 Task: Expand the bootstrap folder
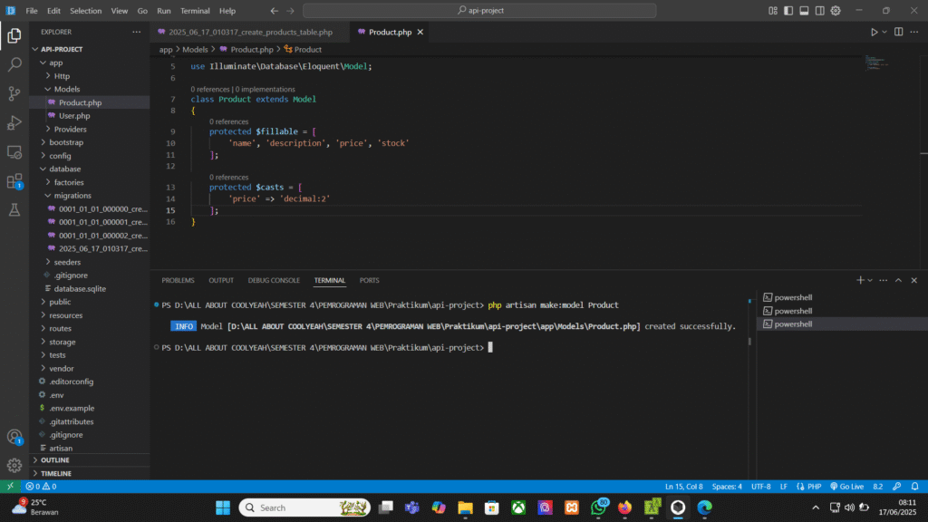(x=67, y=142)
